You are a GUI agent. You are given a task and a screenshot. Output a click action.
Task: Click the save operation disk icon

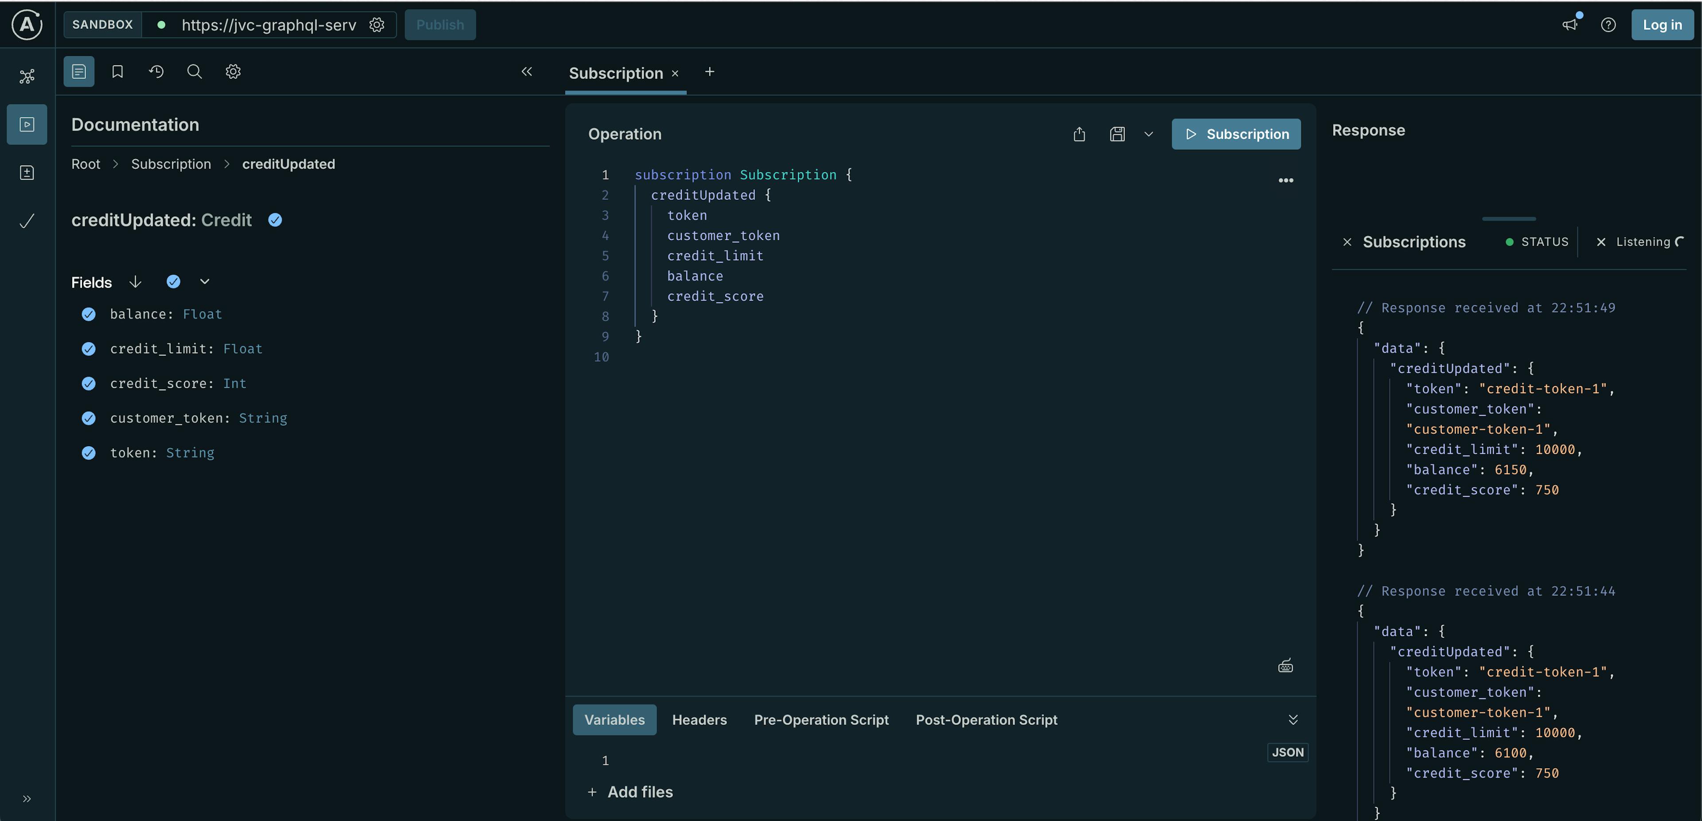coord(1117,134)
